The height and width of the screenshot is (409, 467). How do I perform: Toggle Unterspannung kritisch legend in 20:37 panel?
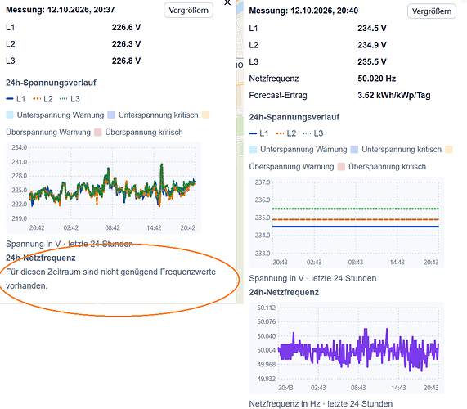[x=153, y=115]
